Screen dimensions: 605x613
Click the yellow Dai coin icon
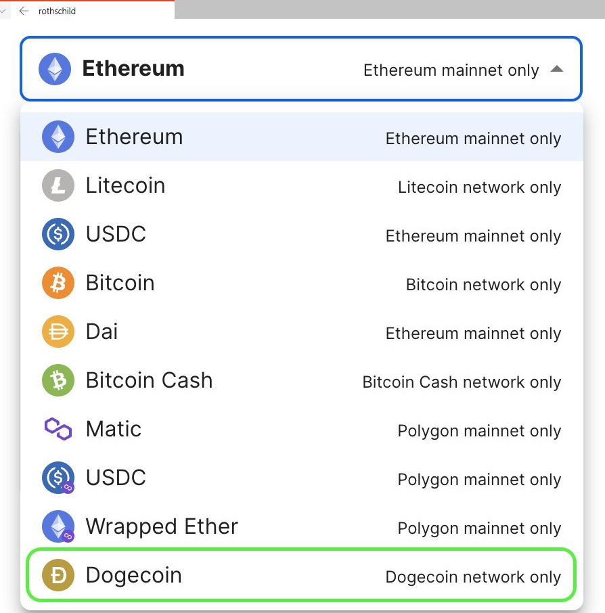coord(58,332)
